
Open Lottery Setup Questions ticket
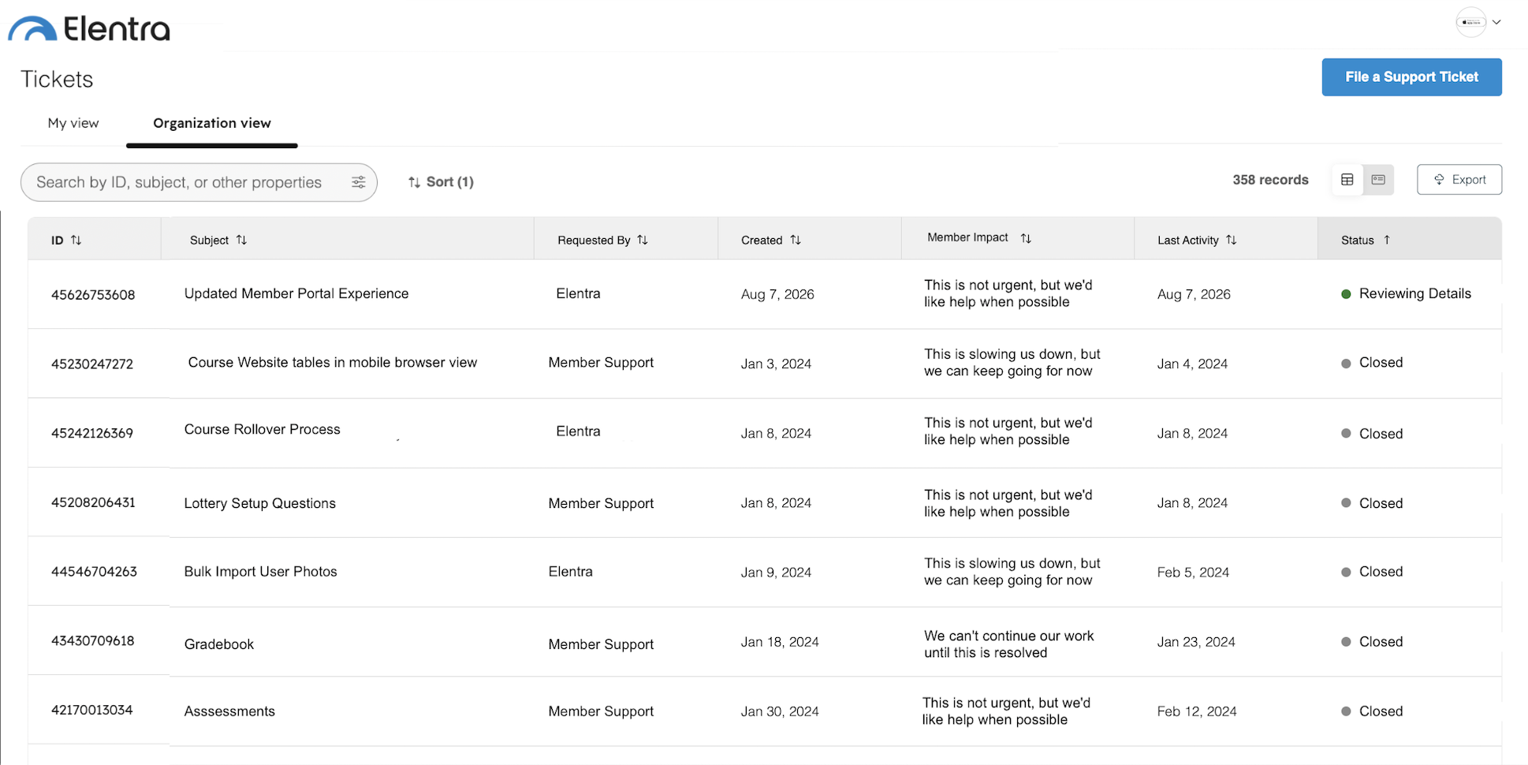point(260,503)
